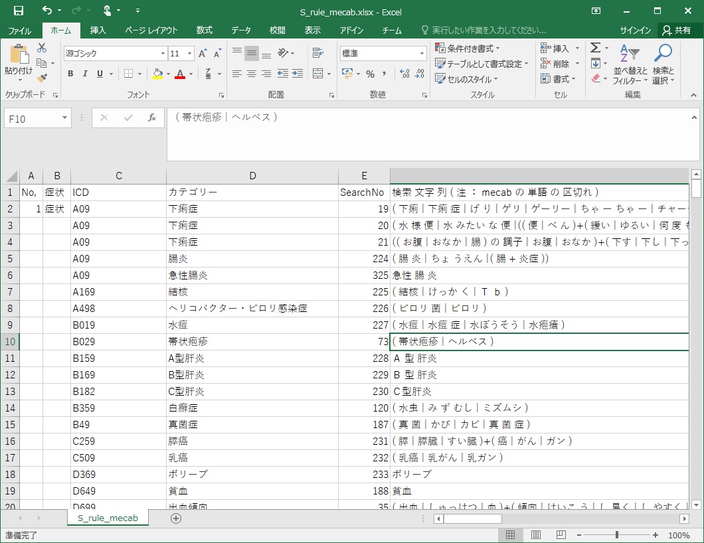Switch to Normal view in status bar

click(511, 535)
